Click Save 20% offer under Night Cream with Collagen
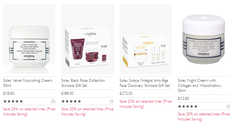Viewport: 236px width, 126px height. point(204,116)
